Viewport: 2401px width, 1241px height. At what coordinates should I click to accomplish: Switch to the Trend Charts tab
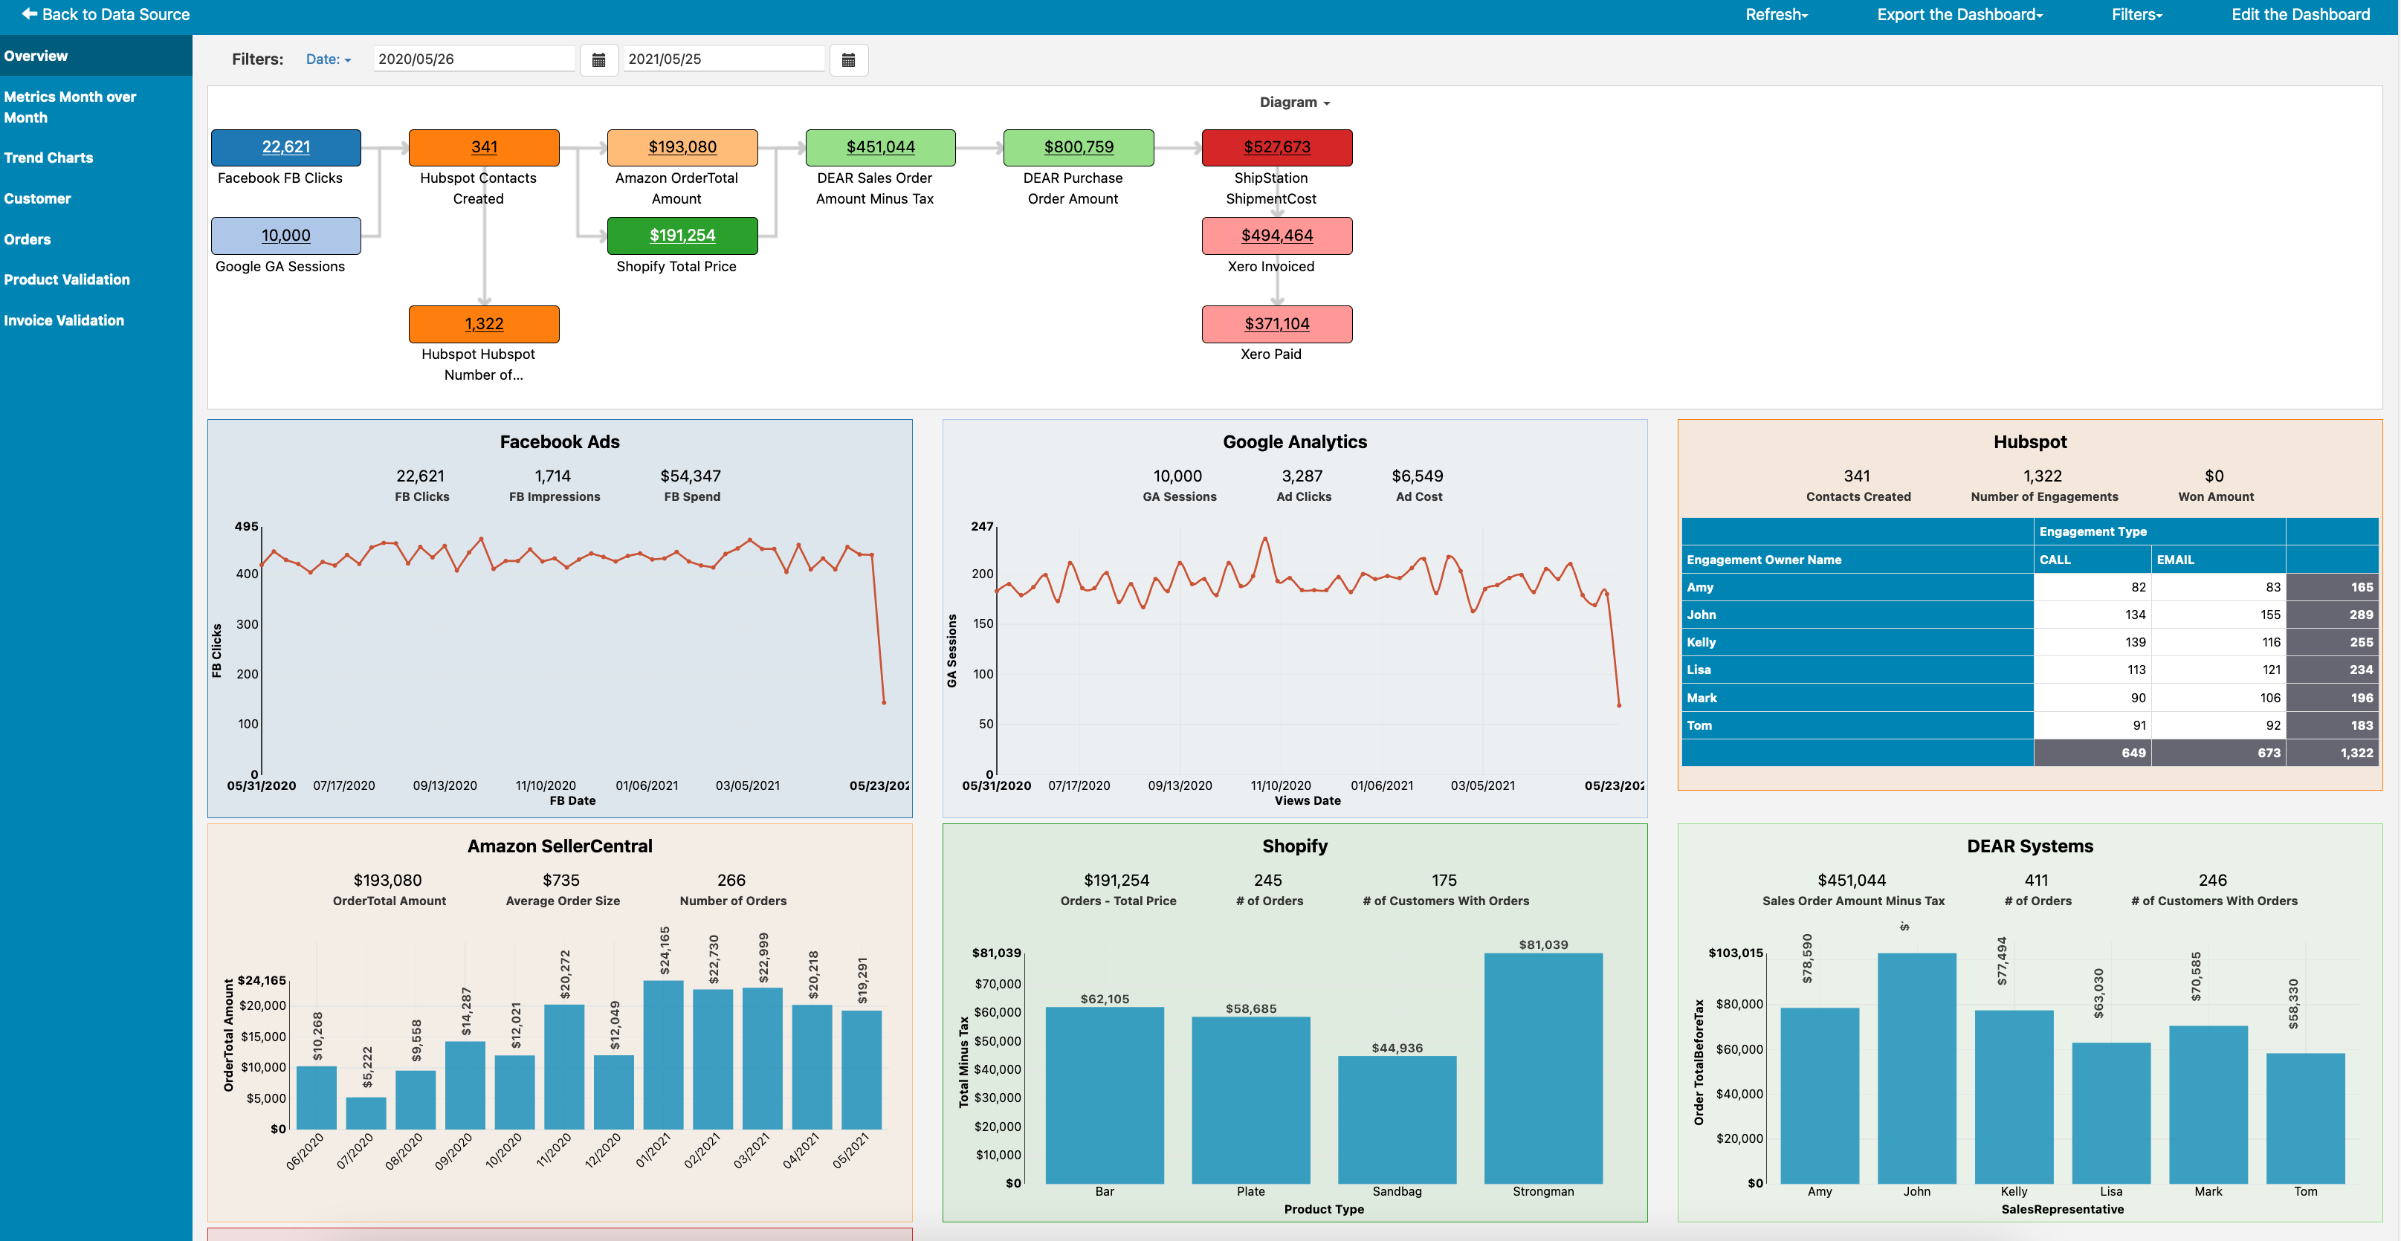click(48, 158)
